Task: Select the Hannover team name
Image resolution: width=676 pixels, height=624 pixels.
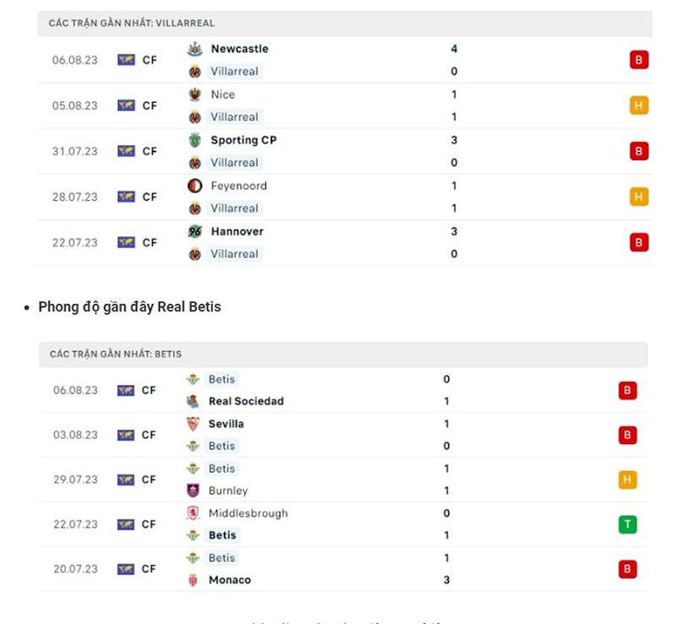Action: click(237, 231)
